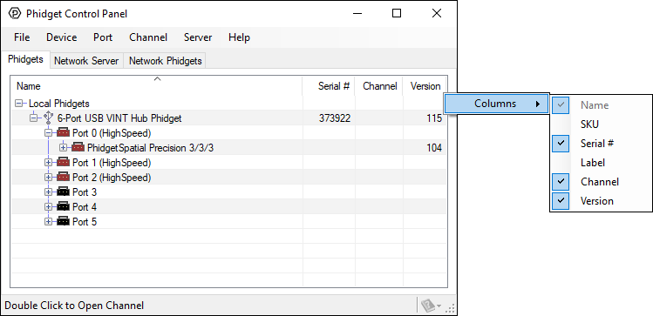Screen dimensions: 653x316
Task: Click serial number 373922 cell
Action: [335, 118]
